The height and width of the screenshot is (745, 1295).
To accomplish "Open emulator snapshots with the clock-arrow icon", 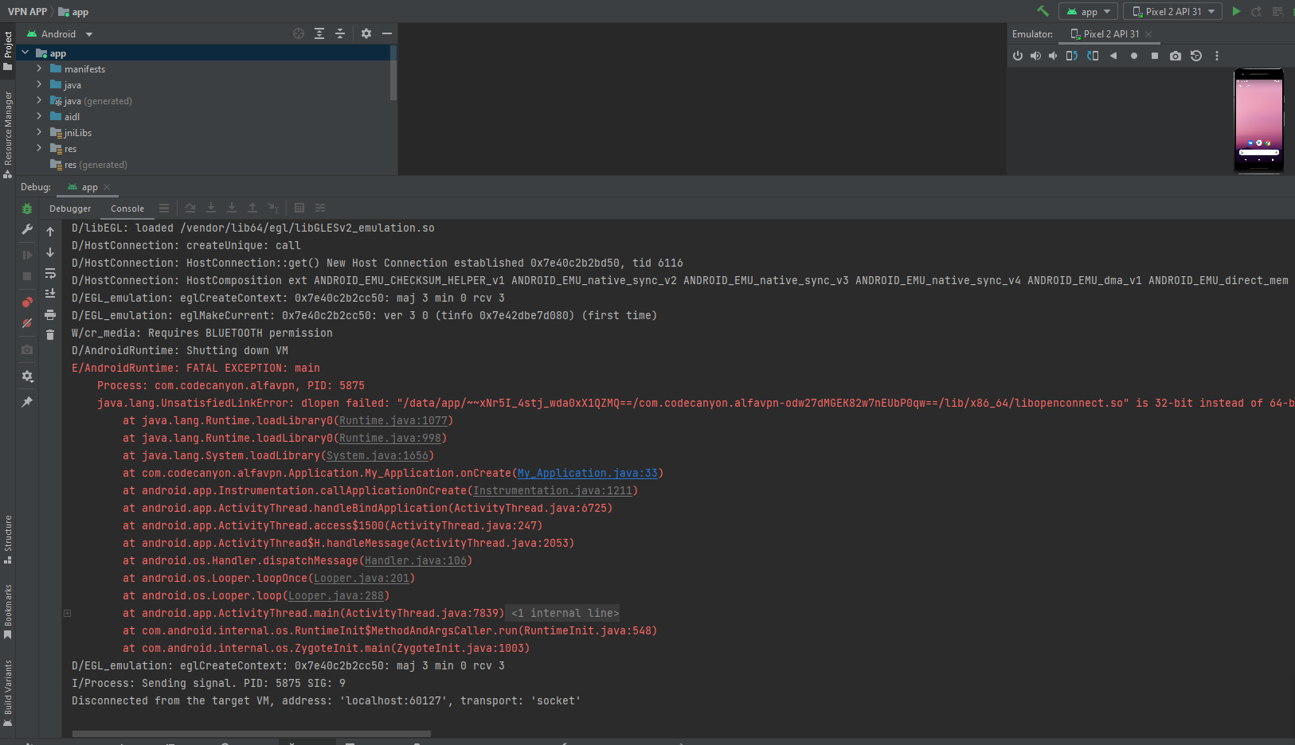I will (x=1196, y=56).
